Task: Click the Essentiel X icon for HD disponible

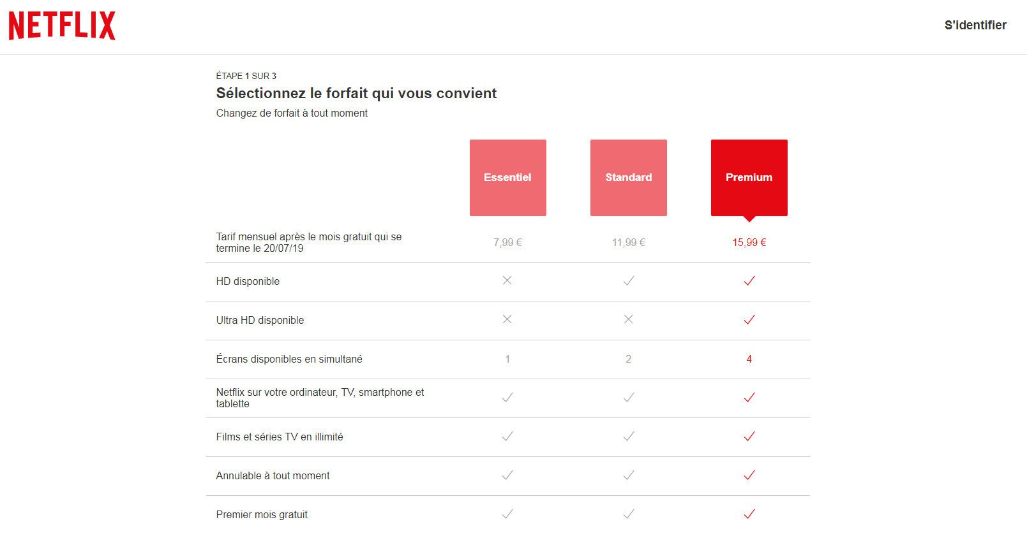Action: pyautogui.click(x=507, y=280)
